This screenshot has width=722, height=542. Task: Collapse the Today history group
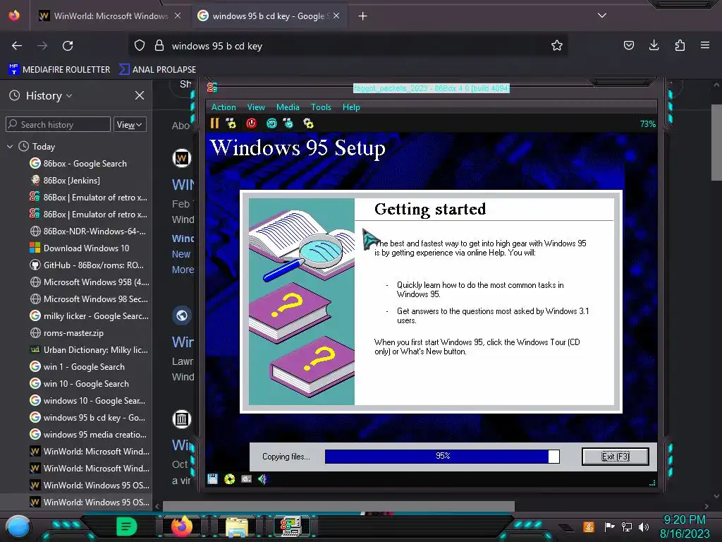(10, 147)
